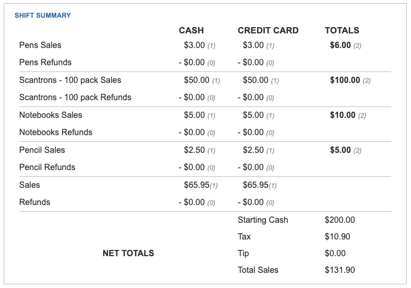
Task: Select the Notebooks Sales row label
Action: click(51, 115)
